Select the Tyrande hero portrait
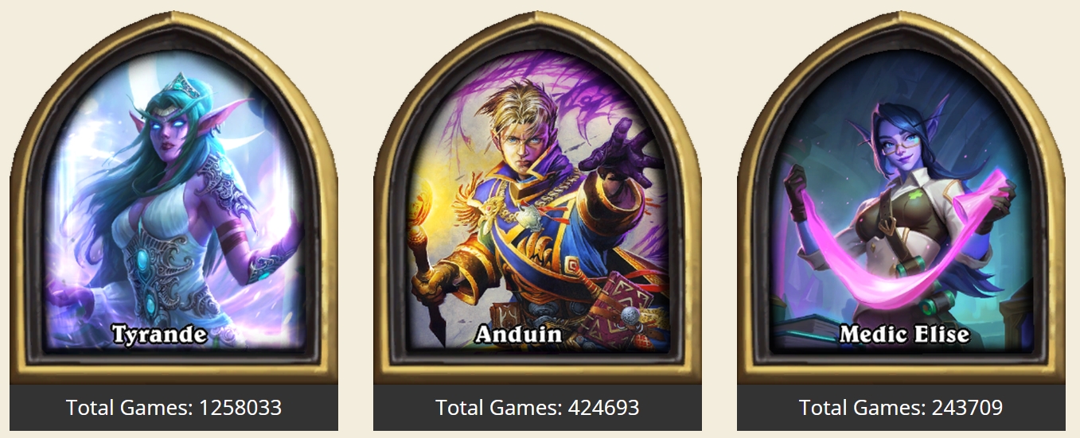The height and width of the screenshot is (438, 1080). (174, 199)
